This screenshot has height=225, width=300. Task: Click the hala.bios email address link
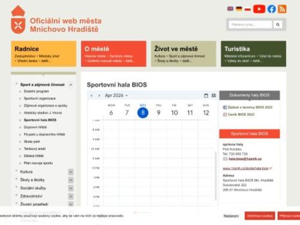pyautogui.click(x=245, y=159)
